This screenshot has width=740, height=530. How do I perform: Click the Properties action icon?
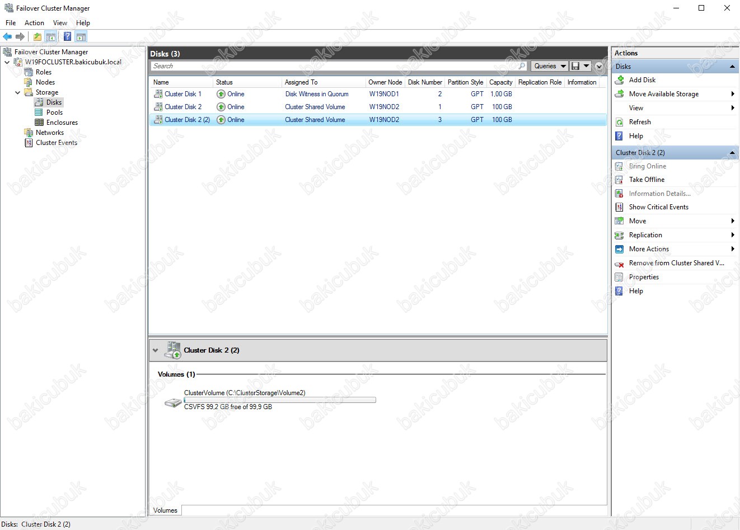click(x=619, y=277)
